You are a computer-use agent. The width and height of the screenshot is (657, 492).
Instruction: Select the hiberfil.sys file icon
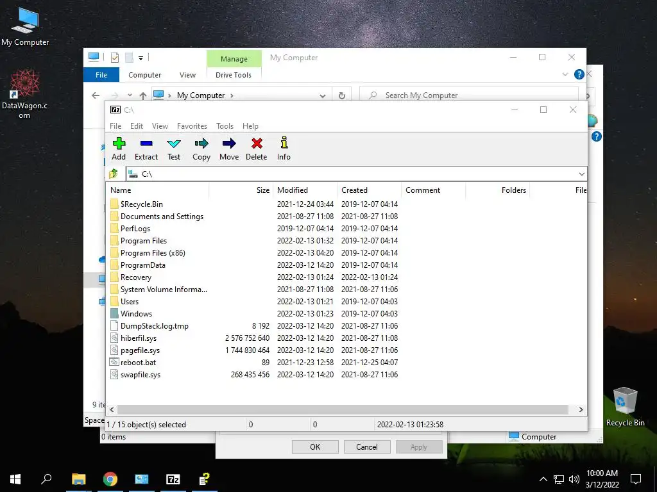pyautogui.click(x=114, y=338)
